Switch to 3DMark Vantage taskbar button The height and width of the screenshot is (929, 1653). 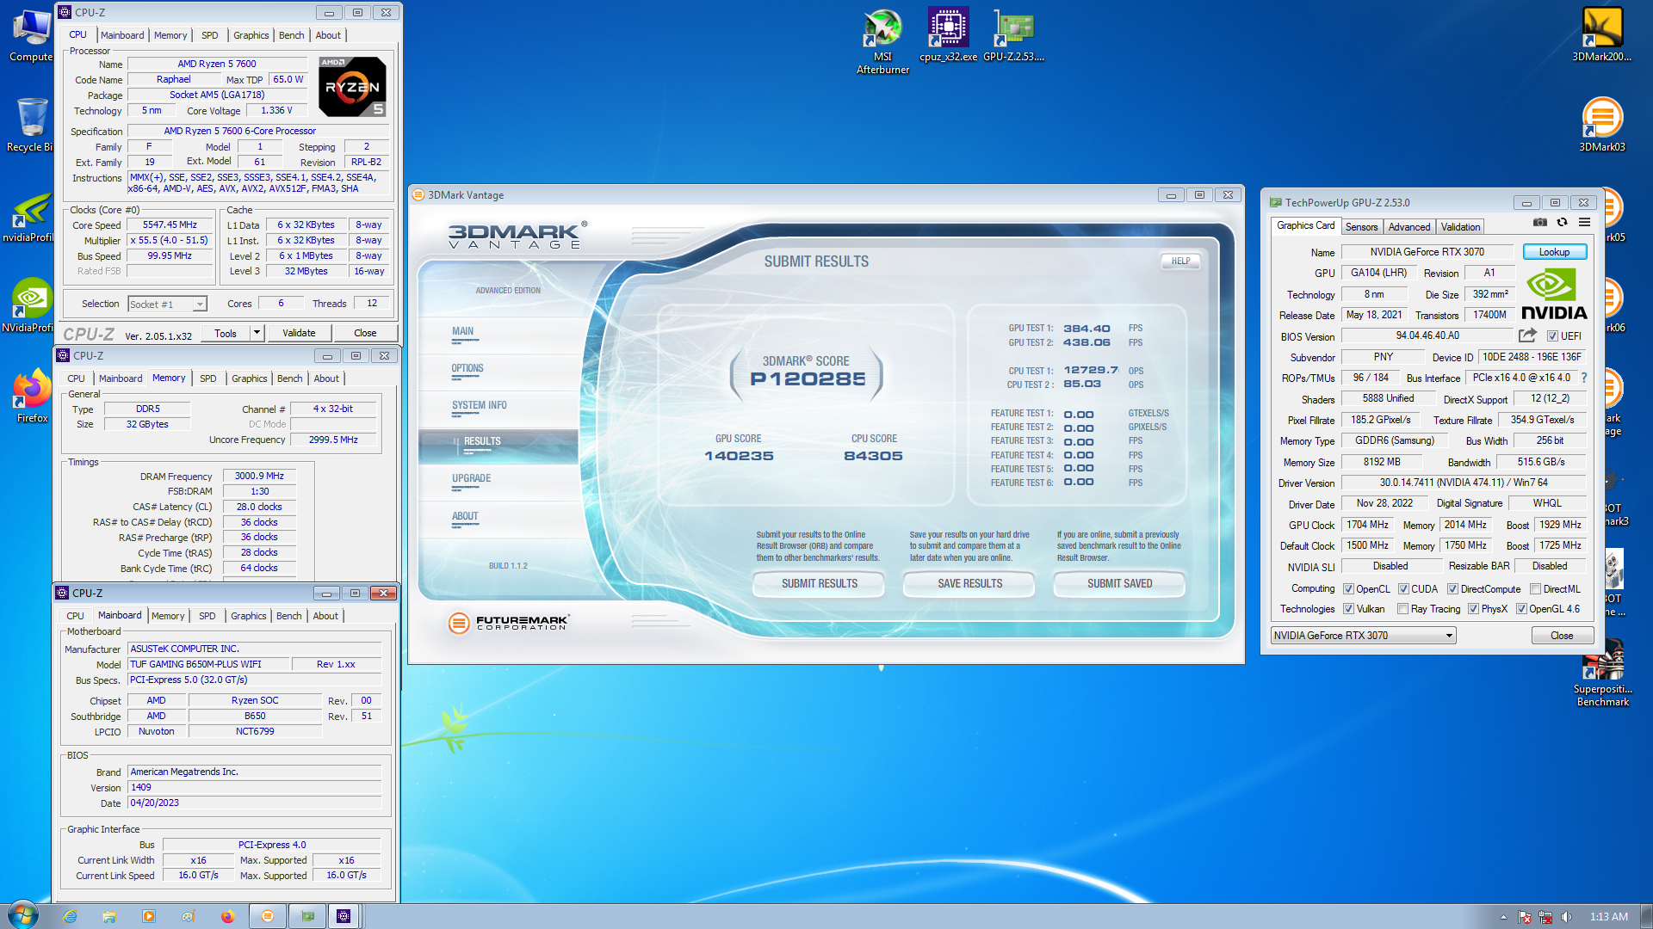(268, 916)
